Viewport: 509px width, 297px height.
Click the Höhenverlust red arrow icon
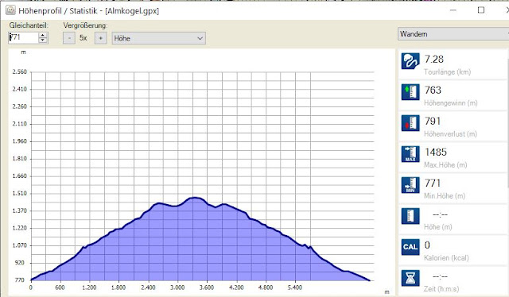click(410, 123)
